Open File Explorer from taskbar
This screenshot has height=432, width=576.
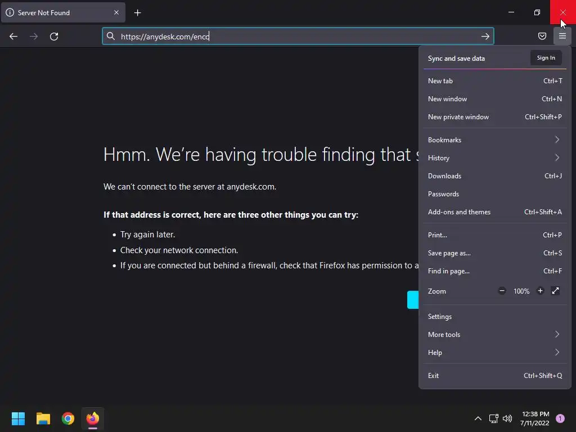pyautogui.click(x=43, y=418)
